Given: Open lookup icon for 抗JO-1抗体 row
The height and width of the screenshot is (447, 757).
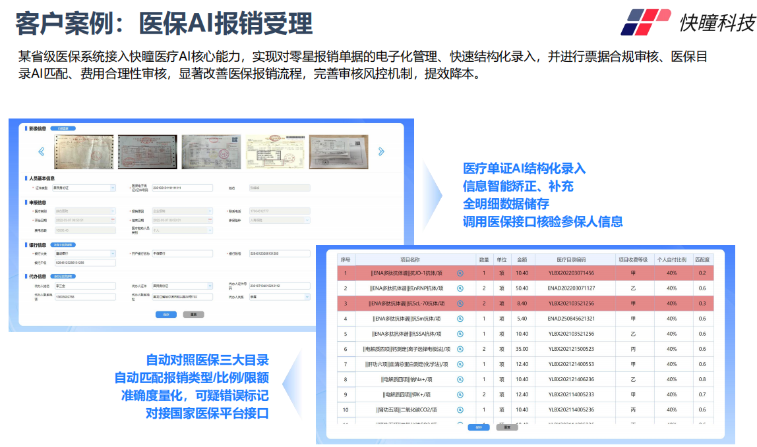Looking at the screenshot, I should click(460, 273).
